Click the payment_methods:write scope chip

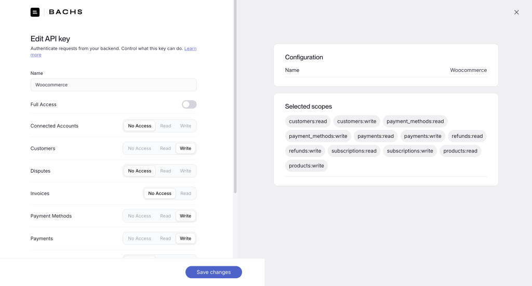pos(318,136)
